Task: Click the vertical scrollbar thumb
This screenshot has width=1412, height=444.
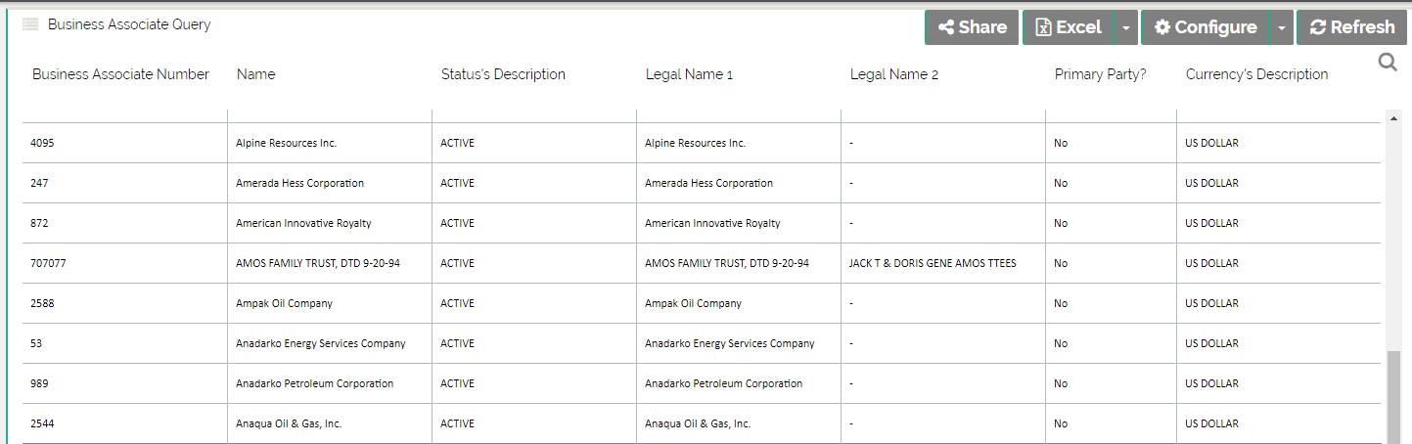Action: [x=1393, y=396]
